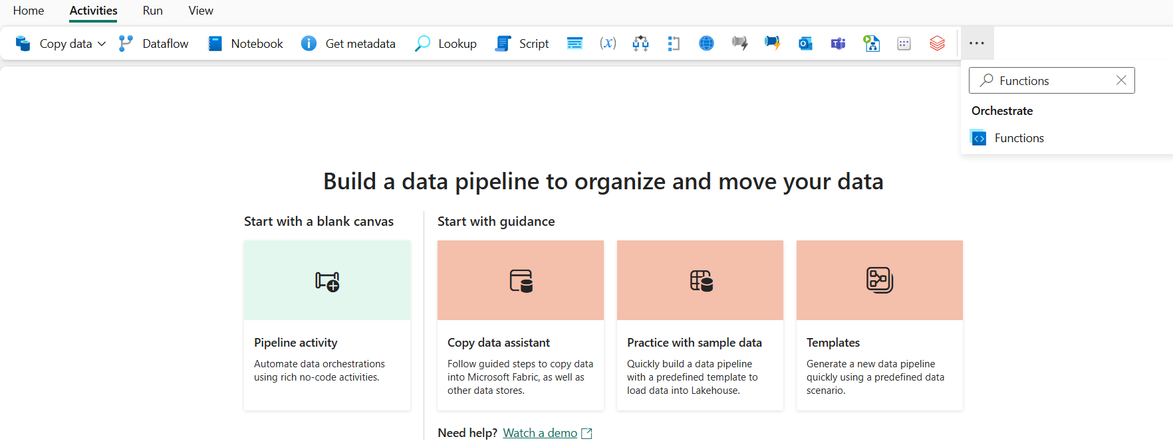Open the Watch a demo link
The height and width of the screenshot is (441, 1173).
(x=540, y=433)
